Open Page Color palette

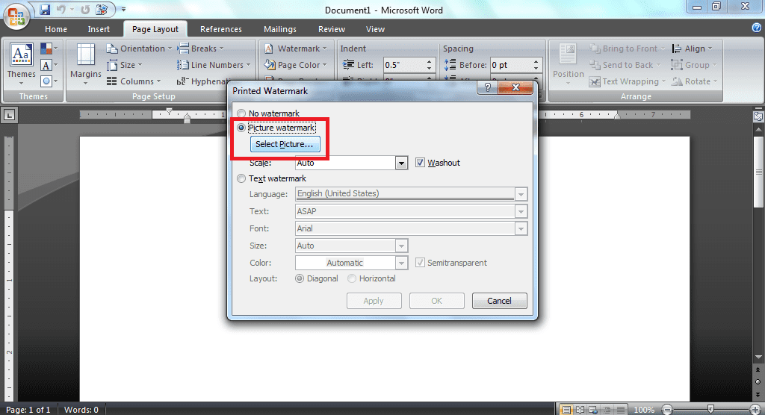tap(296, 65)
